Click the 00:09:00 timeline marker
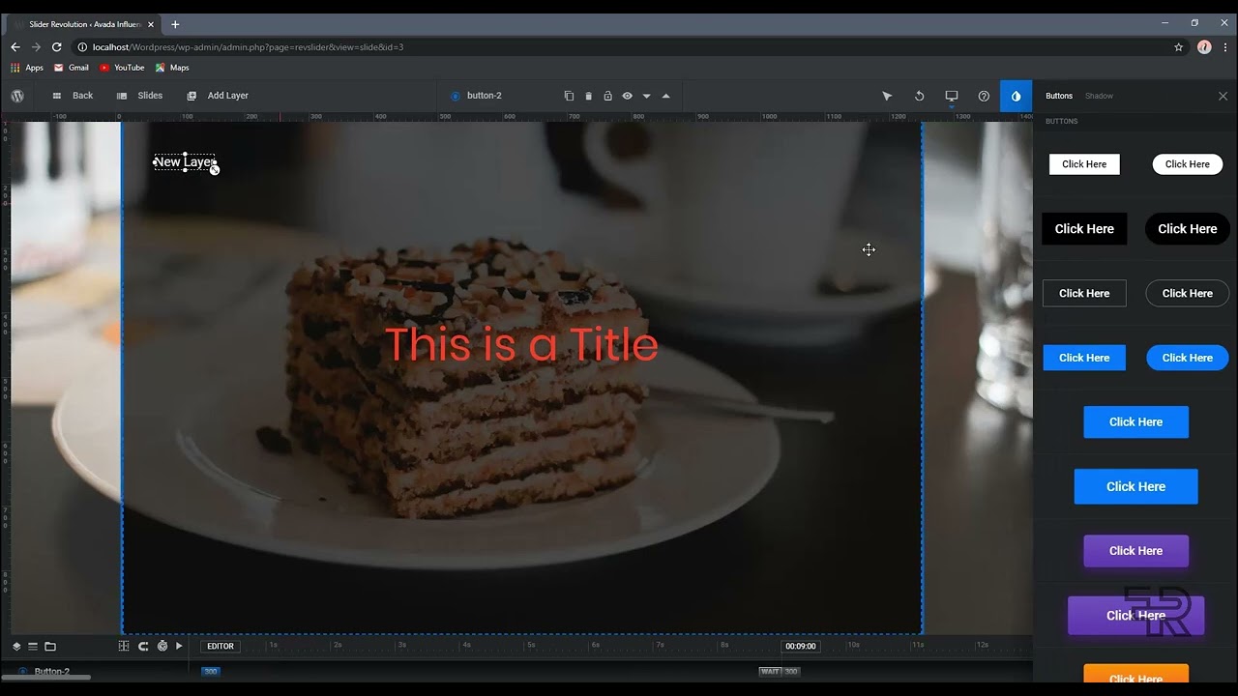 pyautogui.click(x=801, y=646)
